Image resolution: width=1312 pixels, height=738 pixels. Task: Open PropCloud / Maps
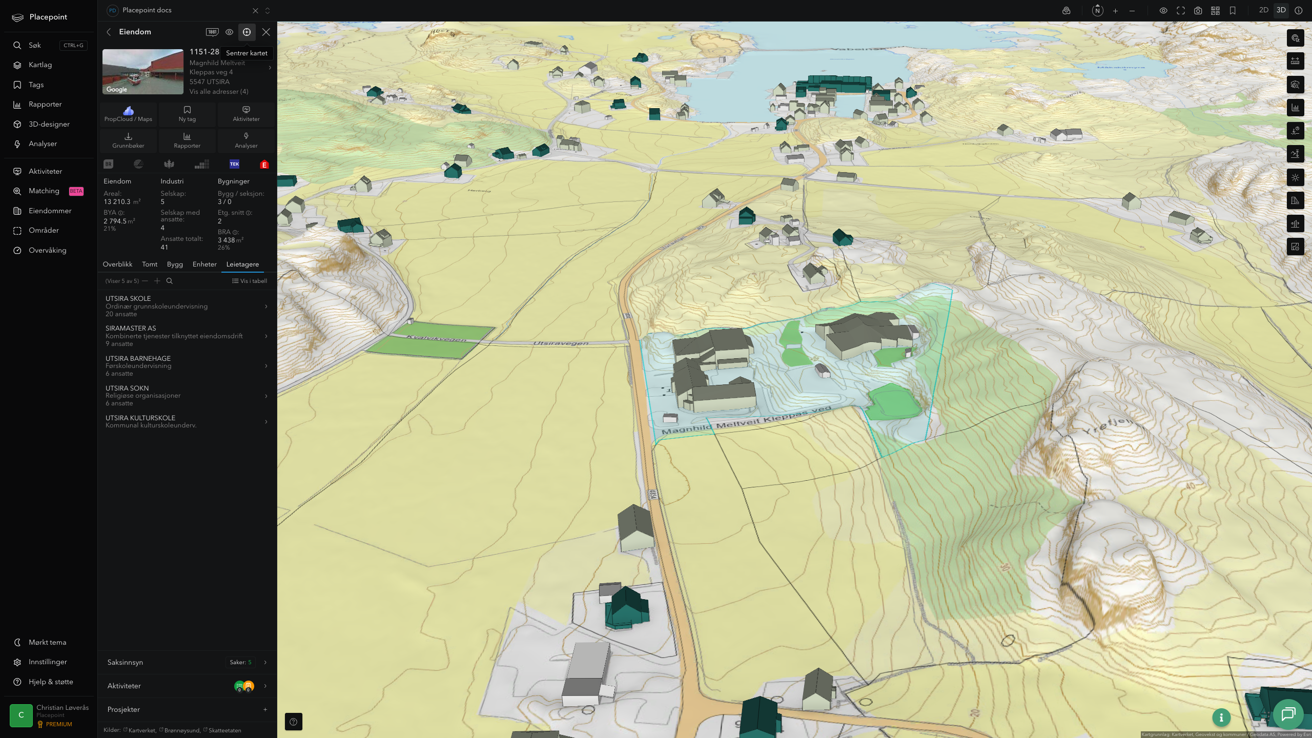[128, 114]
